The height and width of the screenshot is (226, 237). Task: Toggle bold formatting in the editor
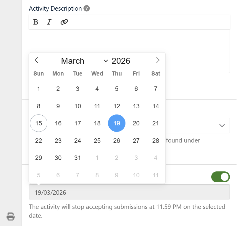point(36,22)
